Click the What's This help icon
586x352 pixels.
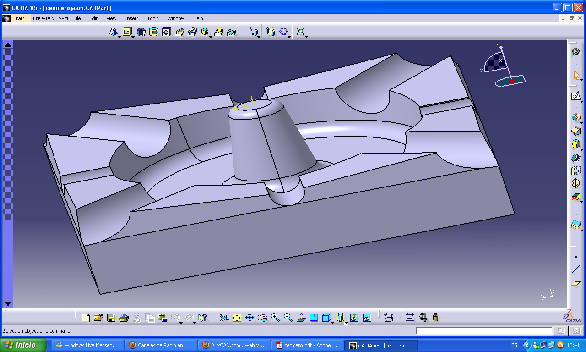[203, 317]
